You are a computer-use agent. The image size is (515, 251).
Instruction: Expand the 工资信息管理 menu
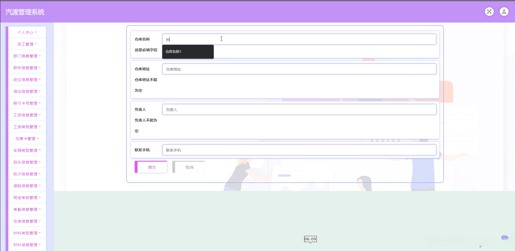point(27,115)
